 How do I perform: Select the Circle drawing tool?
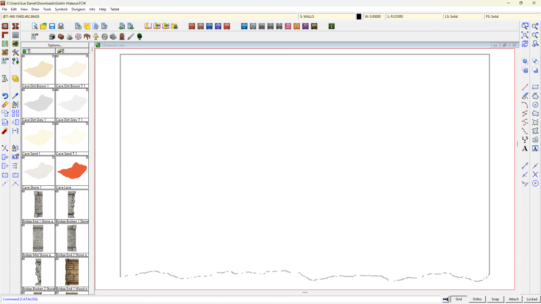click(535, 105)
